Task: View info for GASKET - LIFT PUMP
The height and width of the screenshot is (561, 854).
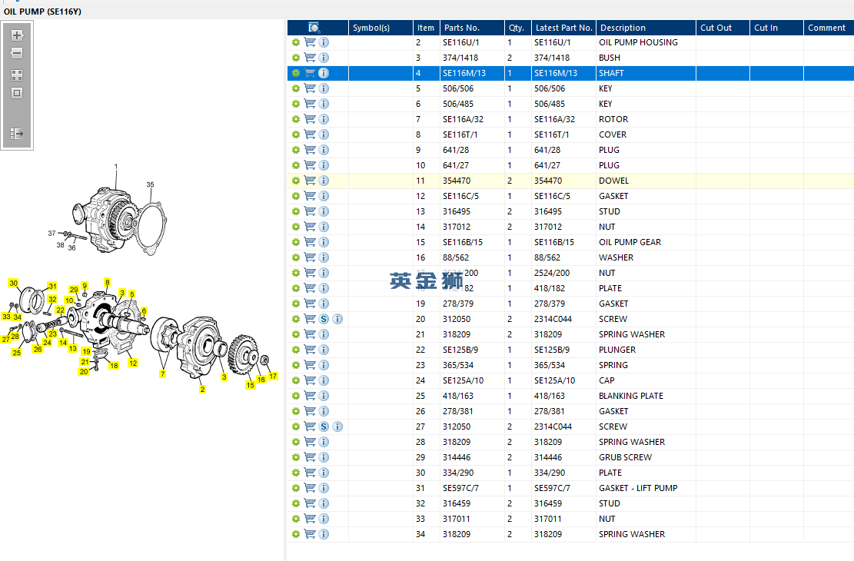Action: click(x=324, y=489)
